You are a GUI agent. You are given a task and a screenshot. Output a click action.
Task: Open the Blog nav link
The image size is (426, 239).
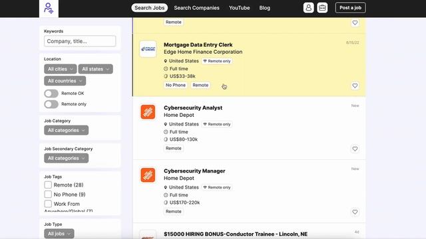265,8
